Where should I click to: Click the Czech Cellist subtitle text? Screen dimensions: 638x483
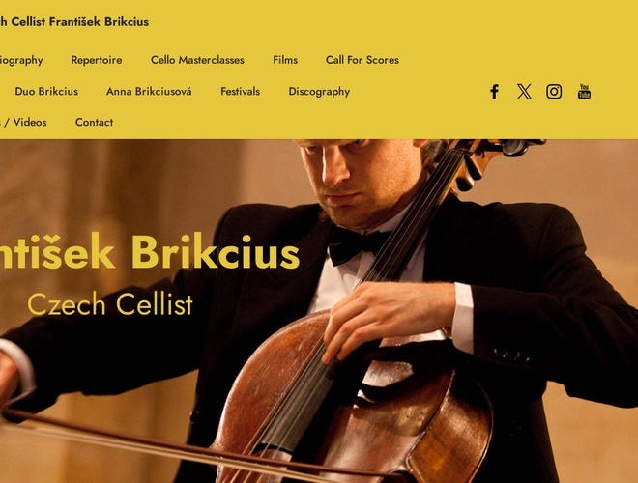(x=110, y=304)
